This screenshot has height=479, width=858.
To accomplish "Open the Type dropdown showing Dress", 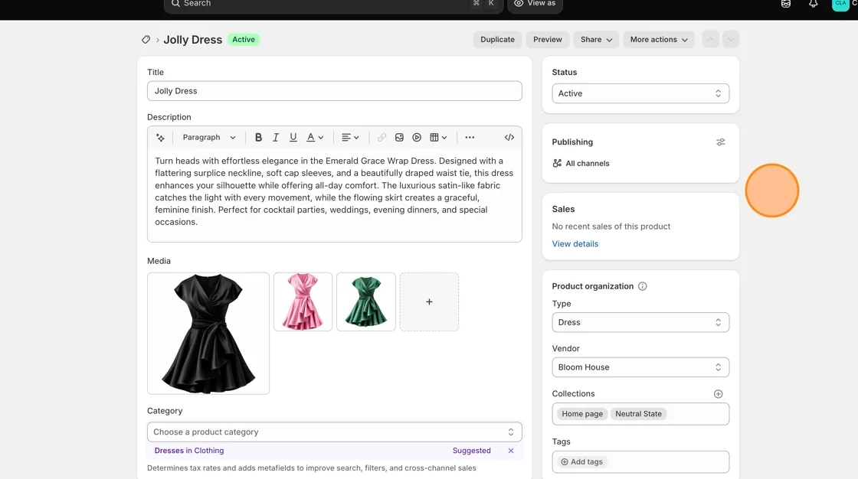I will 640,323.
